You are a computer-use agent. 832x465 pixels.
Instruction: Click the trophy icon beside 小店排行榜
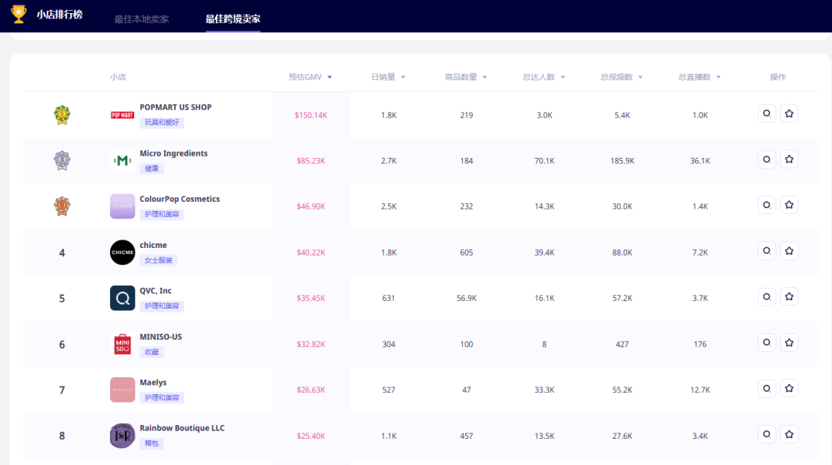18,15
